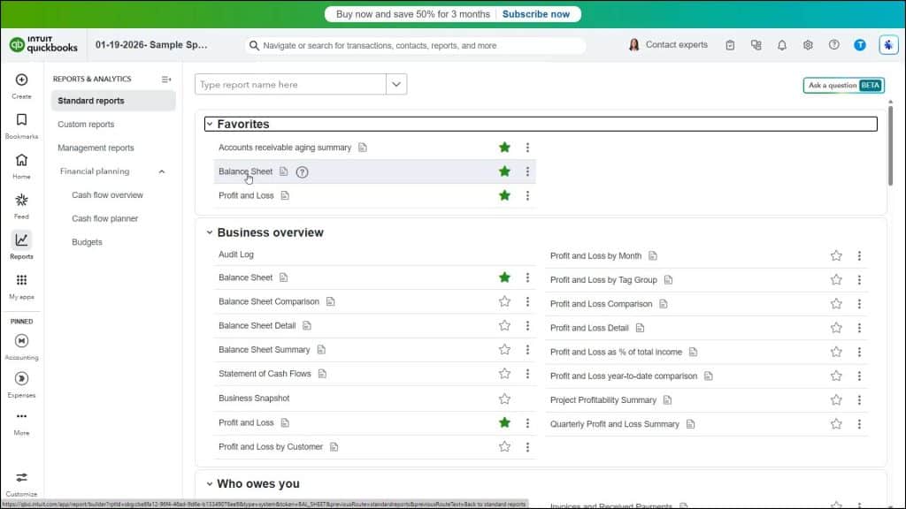The width and height of the screenshot is (906, 509).
Task: Open QuickBooks notifications bell
Action: (x=782, y=44)
